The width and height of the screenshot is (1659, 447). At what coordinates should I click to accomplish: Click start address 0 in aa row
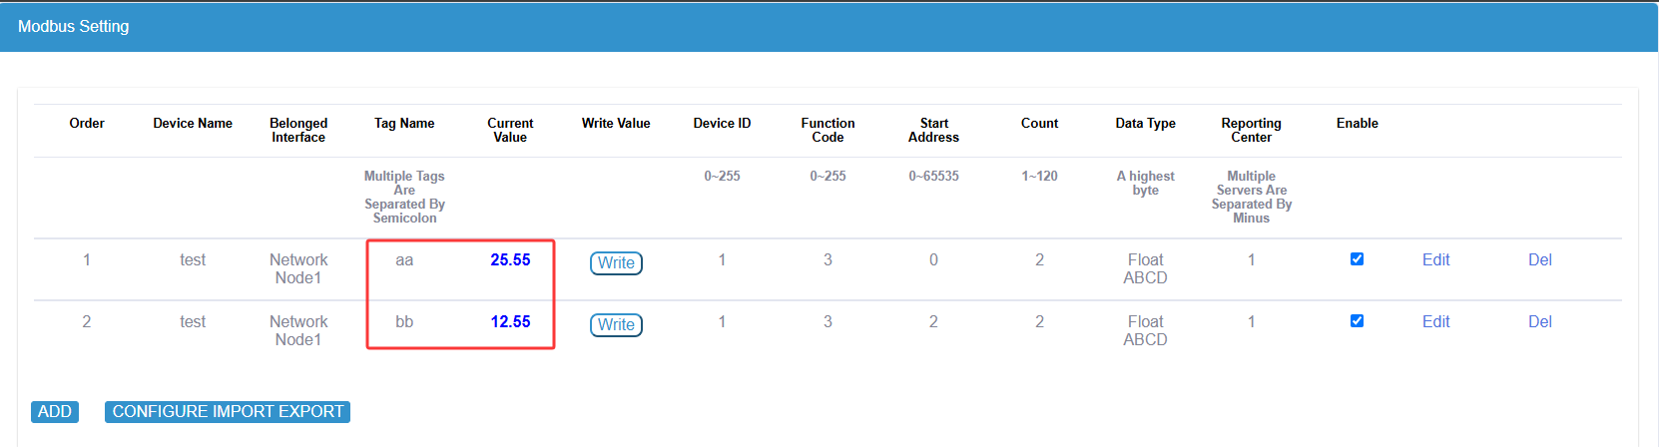click(933, 259)
